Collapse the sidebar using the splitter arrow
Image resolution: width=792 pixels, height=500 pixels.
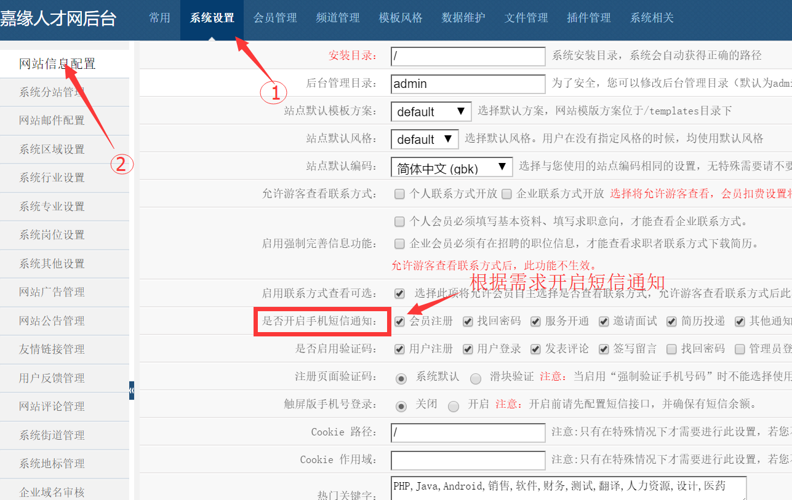[132, 391]
